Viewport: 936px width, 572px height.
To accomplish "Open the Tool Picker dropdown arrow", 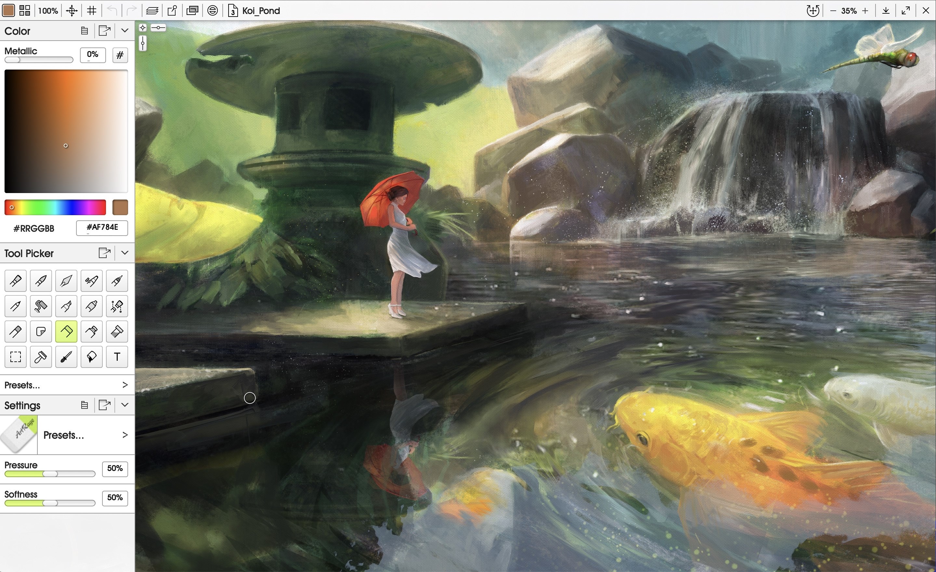I will [125, 253].
